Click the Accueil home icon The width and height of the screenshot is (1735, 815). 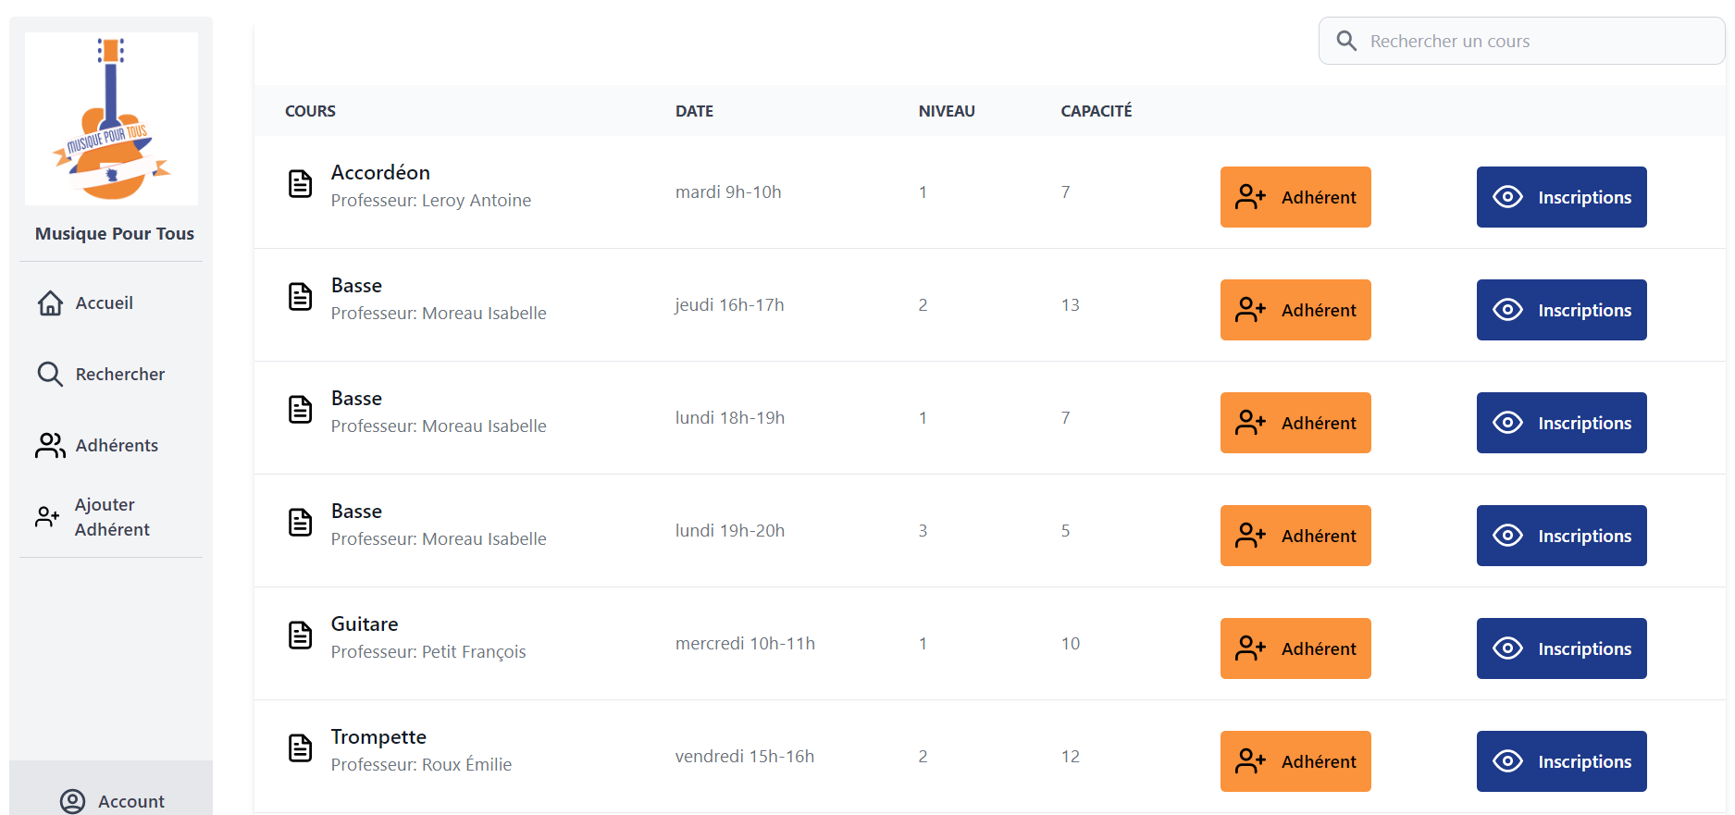tap(50, 303)
